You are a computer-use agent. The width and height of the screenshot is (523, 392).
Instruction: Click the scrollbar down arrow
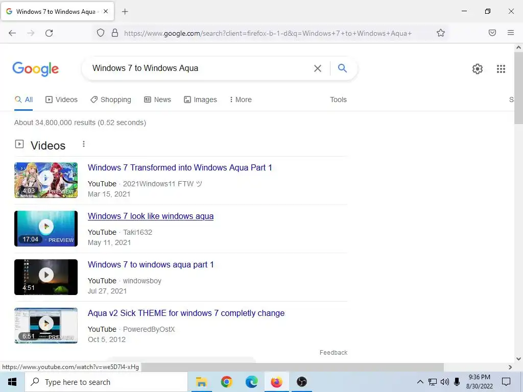point(518,359)
